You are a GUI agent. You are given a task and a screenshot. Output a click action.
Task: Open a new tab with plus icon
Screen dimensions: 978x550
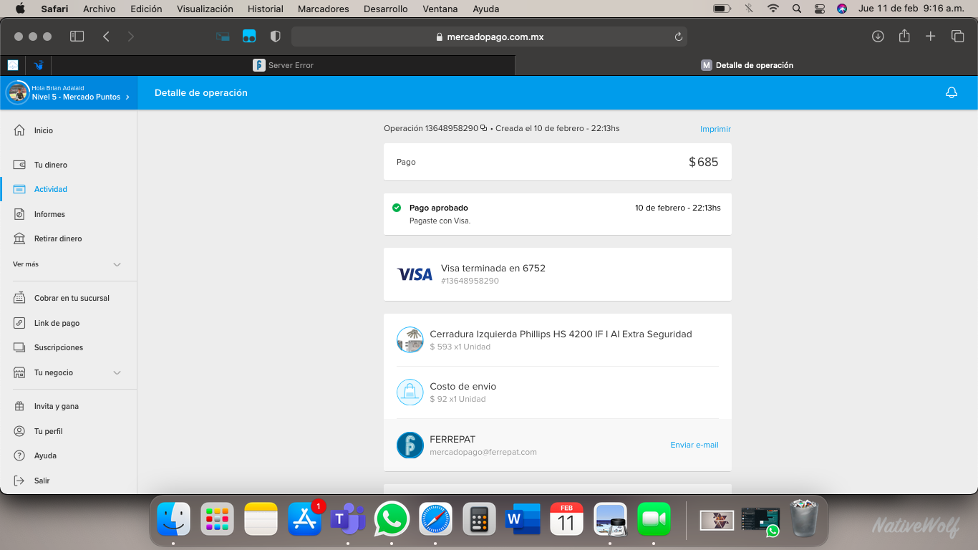pos(930,37)
